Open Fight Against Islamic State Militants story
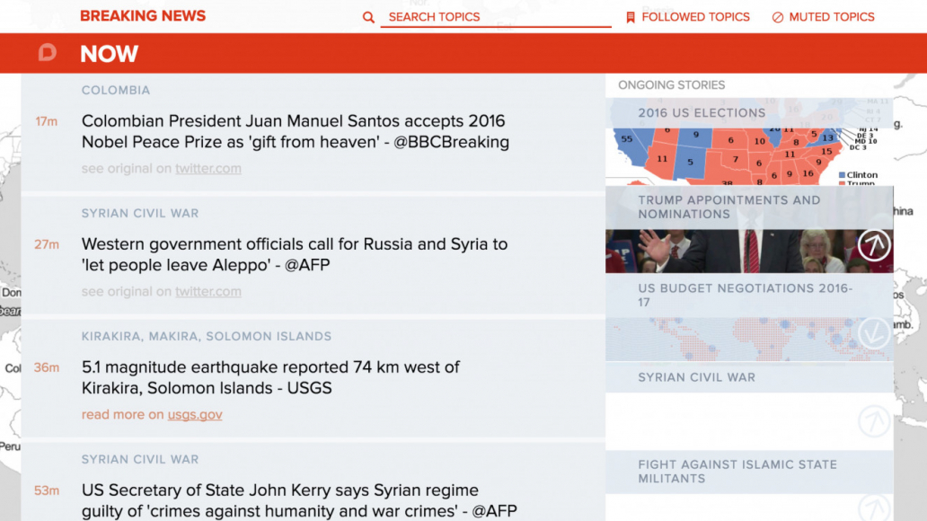The width and height of the screenshot is (927, 521). click(x=737, y=472)
